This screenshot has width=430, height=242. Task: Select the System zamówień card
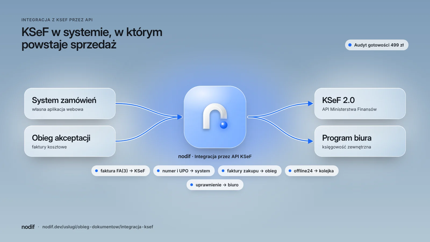[70, 104]
